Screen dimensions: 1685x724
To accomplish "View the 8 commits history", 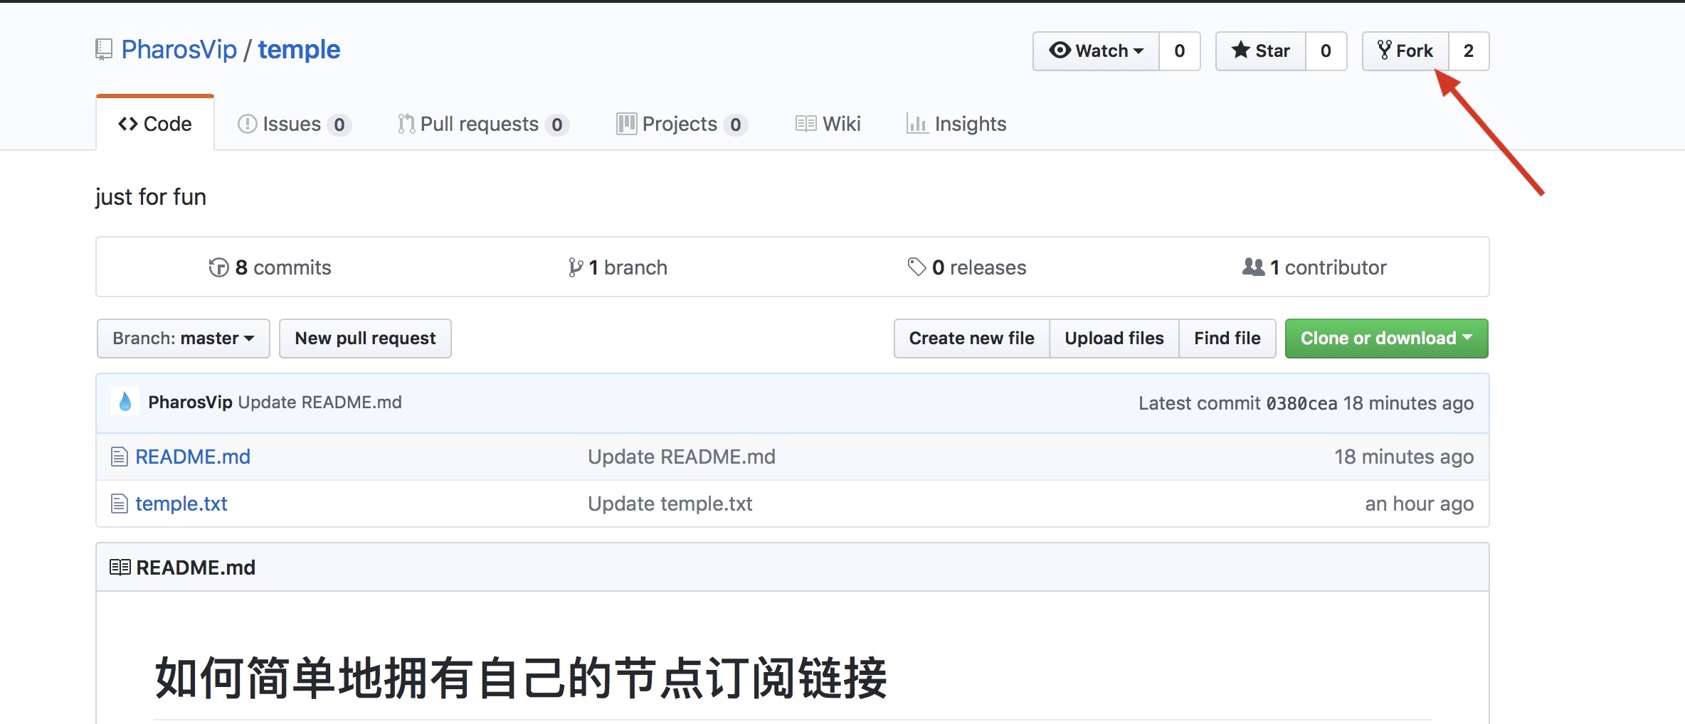I will point(270,267).
